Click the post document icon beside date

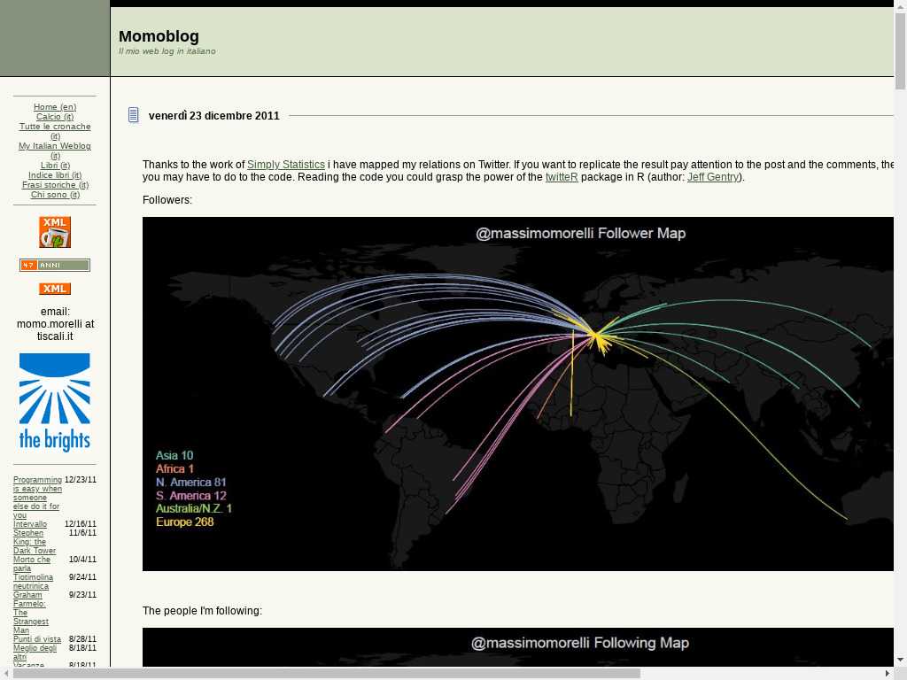[133, 115]
